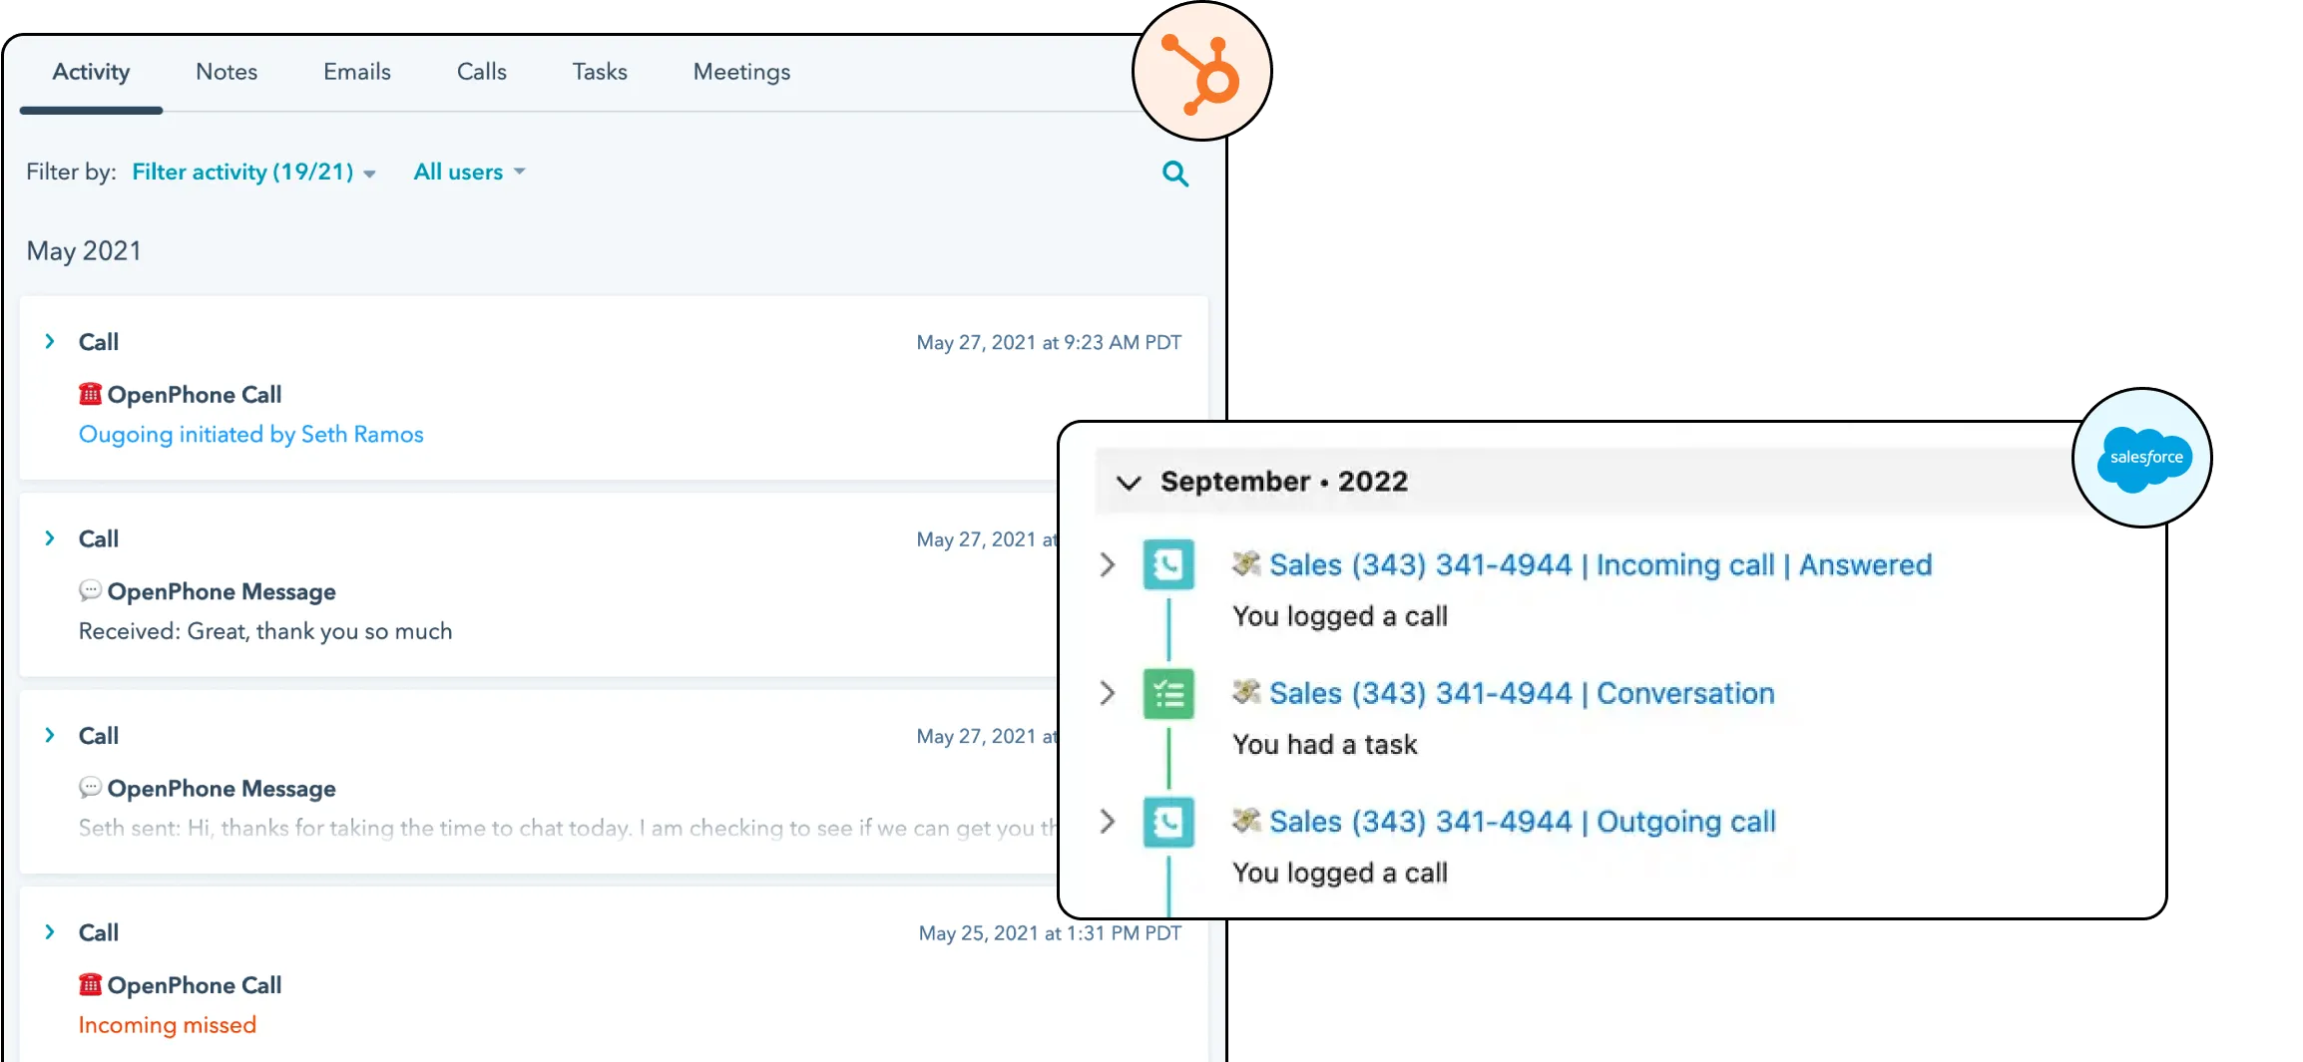Click the 'Filter by:' label
The image size is (2303, 1062).
click(71, 172)
